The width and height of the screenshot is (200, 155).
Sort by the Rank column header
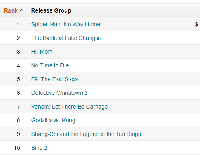click(11, 10)
